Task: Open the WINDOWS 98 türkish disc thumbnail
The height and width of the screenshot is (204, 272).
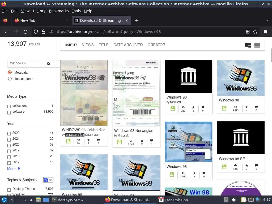Action: (84, 93)
